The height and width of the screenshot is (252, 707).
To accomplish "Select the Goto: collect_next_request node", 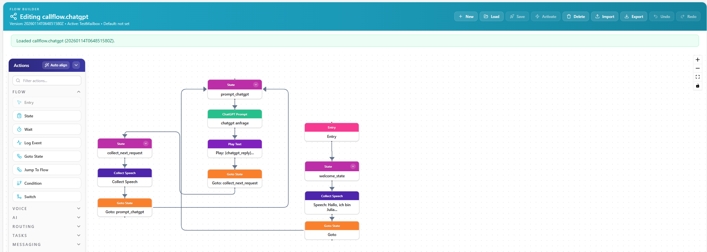I will tap(235, 179).
